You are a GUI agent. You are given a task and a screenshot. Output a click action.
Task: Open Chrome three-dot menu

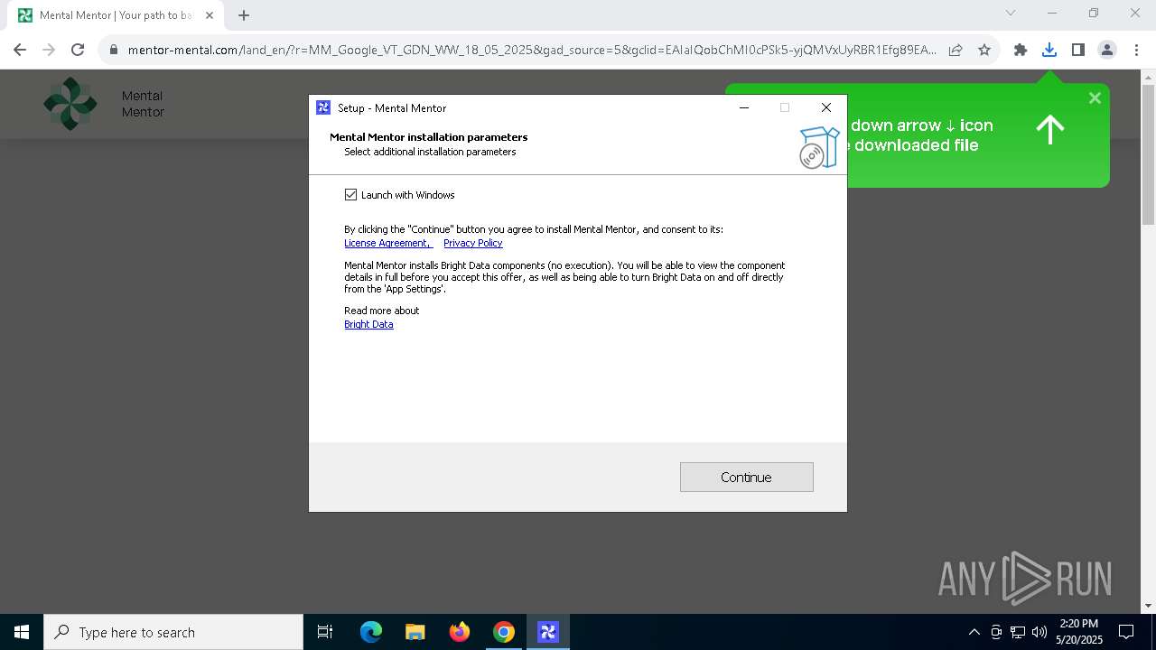(x=1136, y=50)
